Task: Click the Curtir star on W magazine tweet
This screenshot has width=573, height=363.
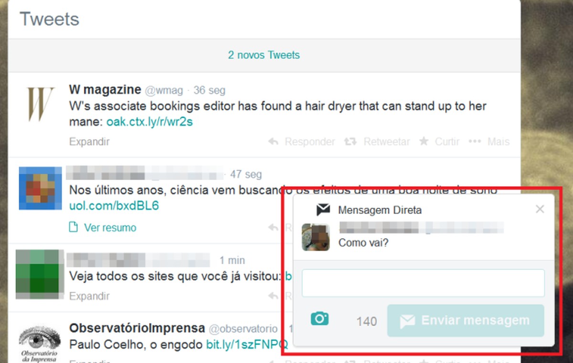Action: [423, 141]
